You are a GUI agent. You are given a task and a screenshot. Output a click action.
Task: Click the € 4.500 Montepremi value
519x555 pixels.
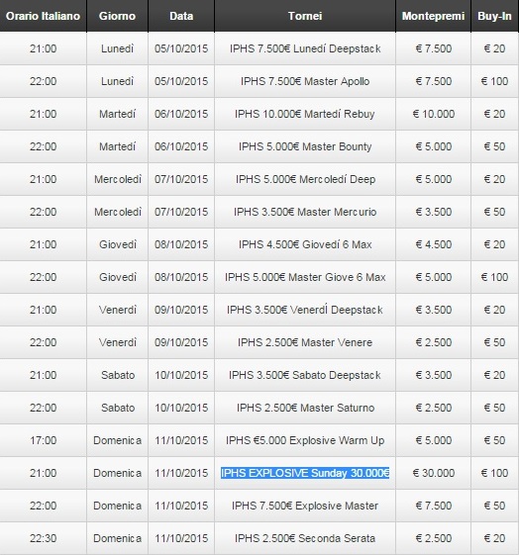(433, 244)
